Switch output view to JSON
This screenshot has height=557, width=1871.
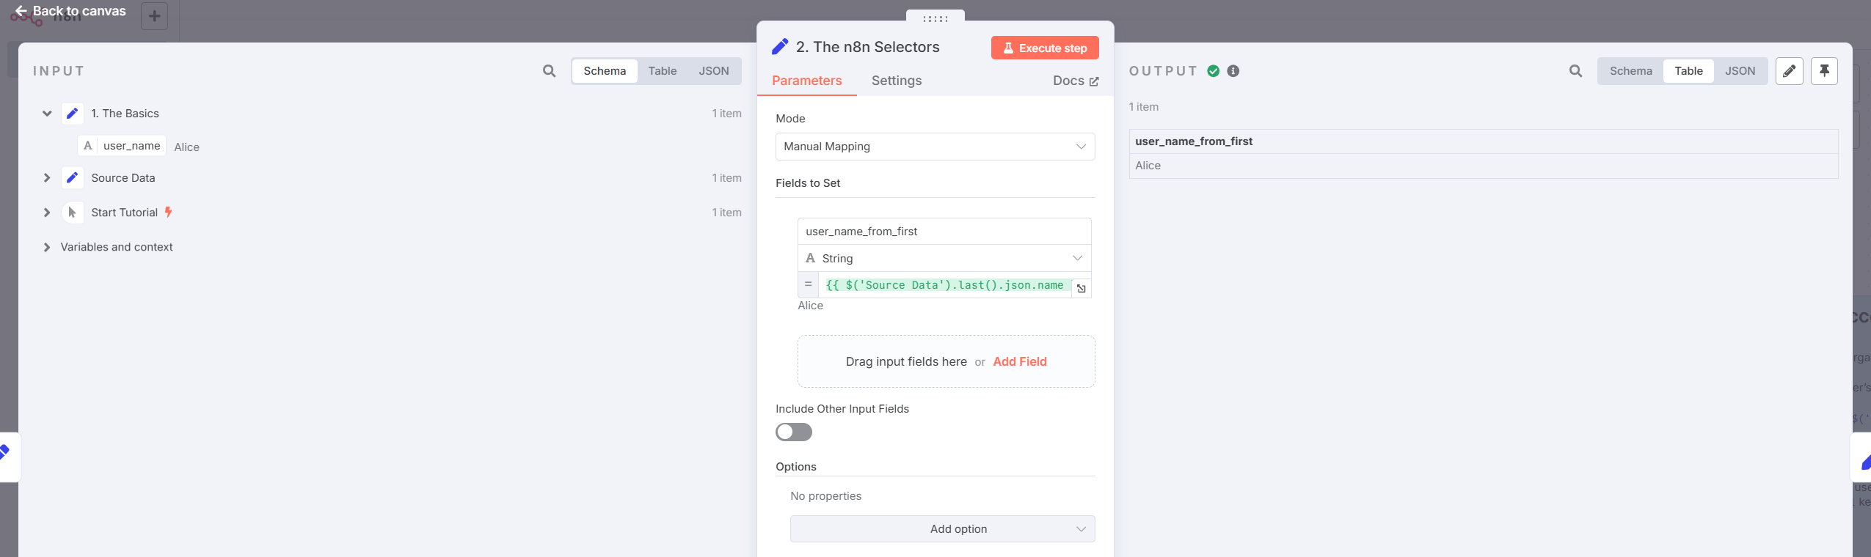point(1740,71)
